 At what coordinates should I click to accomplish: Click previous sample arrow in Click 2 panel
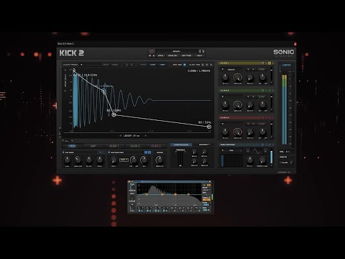(248, 96)
